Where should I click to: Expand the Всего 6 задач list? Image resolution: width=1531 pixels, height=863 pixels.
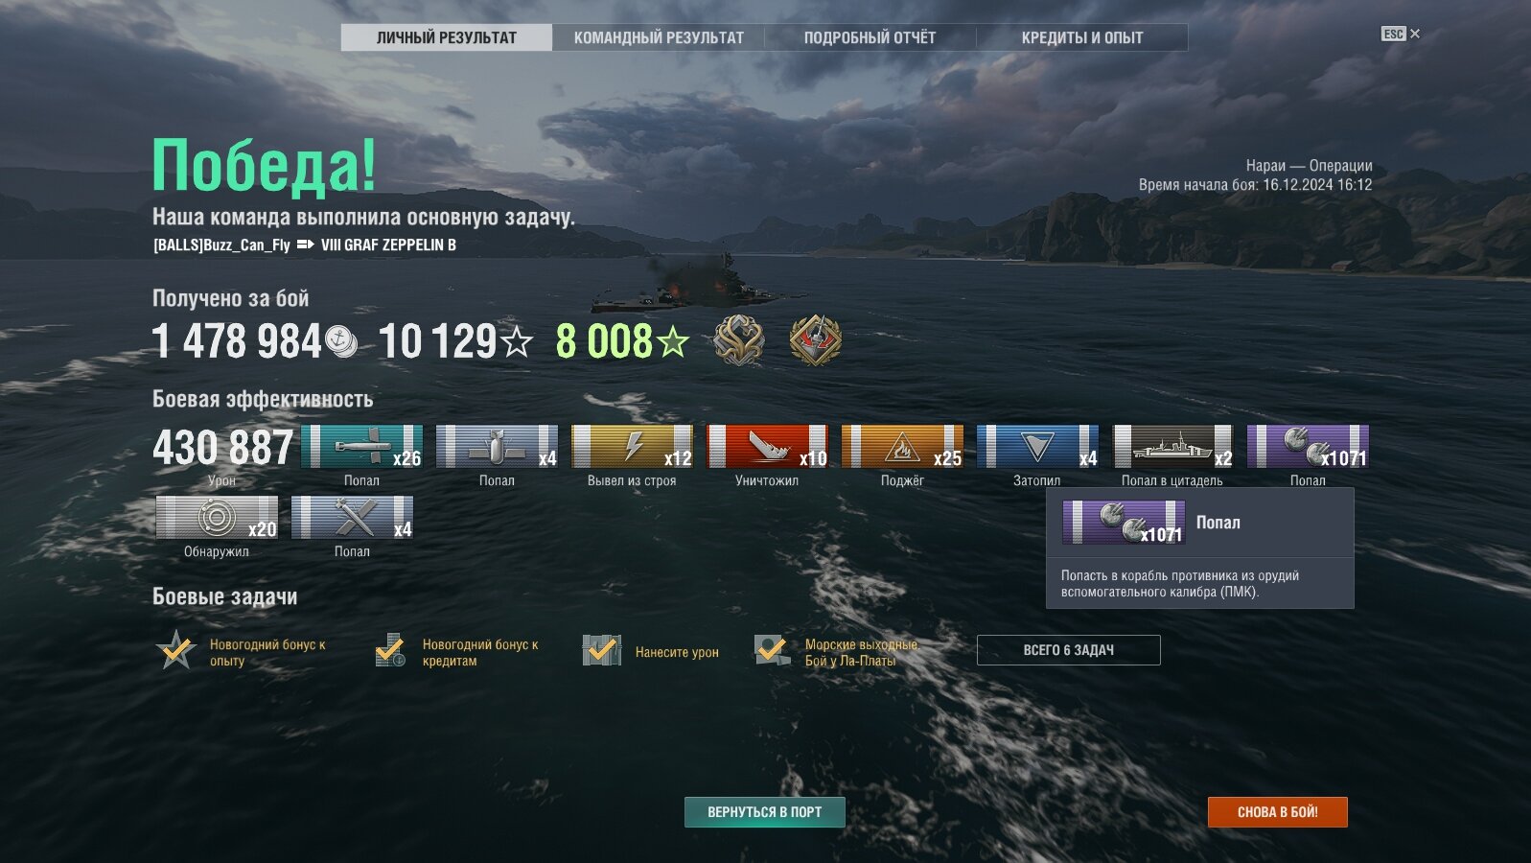click(1068, 650)
